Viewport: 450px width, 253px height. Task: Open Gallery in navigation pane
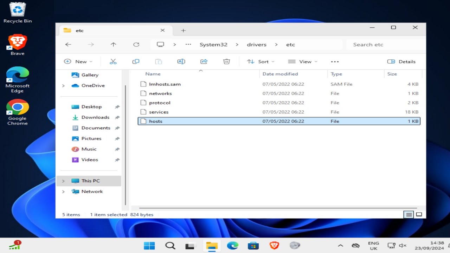85,75
